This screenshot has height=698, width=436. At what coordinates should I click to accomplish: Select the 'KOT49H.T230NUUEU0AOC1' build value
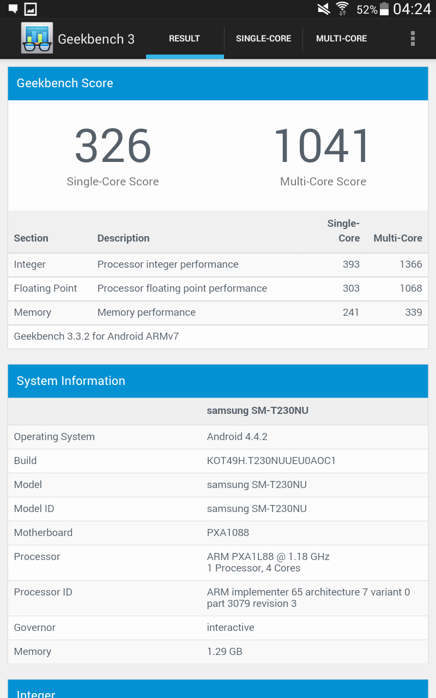tap(271, 461)
